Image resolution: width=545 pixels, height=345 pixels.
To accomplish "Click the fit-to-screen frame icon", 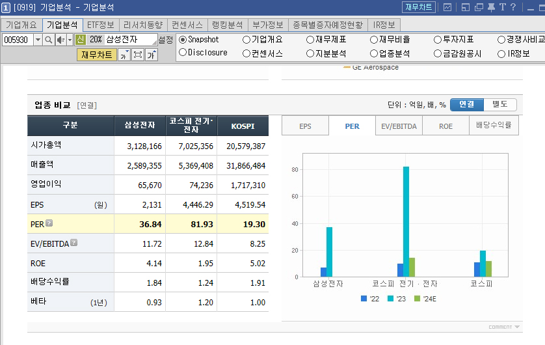I will point(138,55).
